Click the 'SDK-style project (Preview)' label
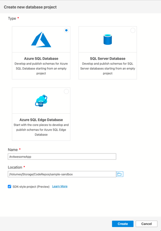This screenshot has width=161, height=231. (31, 187)
